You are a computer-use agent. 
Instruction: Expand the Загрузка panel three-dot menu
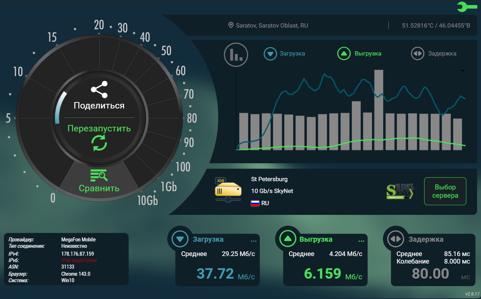254,241
